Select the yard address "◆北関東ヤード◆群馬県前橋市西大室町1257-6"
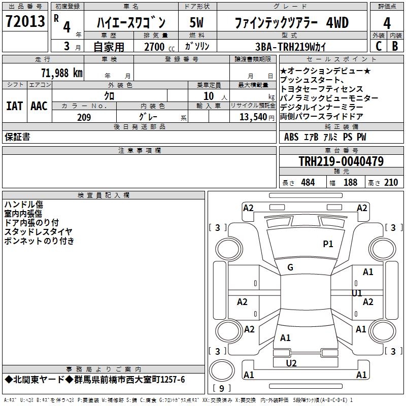 tap(95, 380)
